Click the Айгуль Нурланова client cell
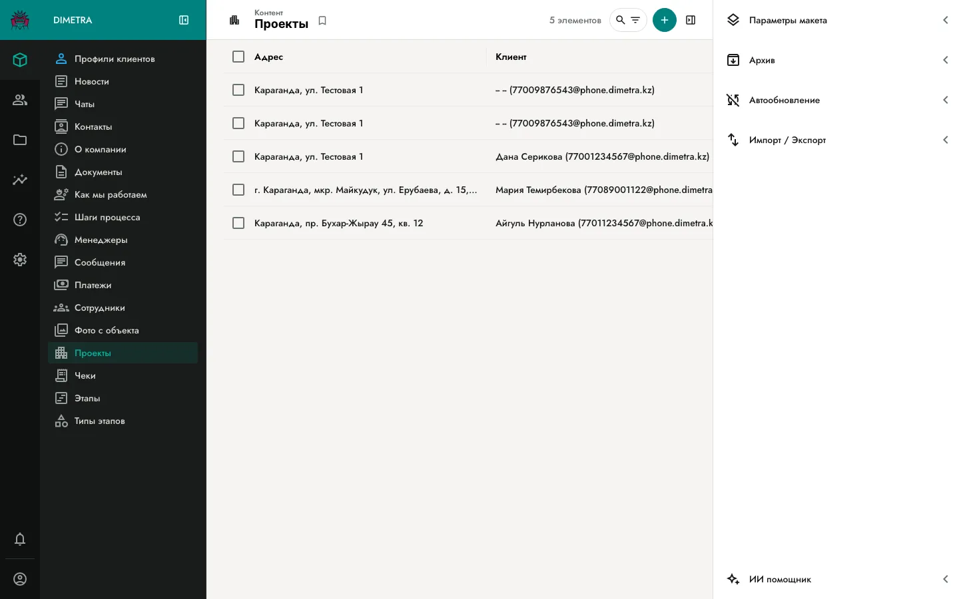 [604, 223]
